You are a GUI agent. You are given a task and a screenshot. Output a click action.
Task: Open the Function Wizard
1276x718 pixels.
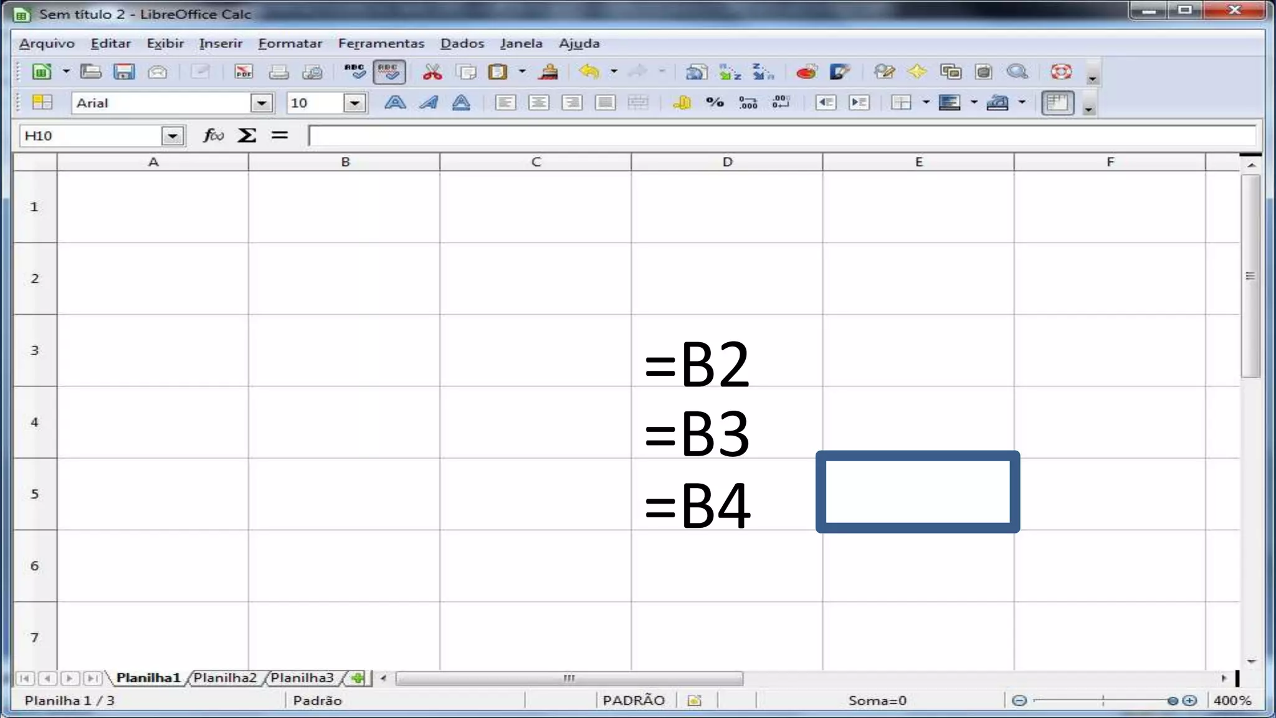point(213,135)
